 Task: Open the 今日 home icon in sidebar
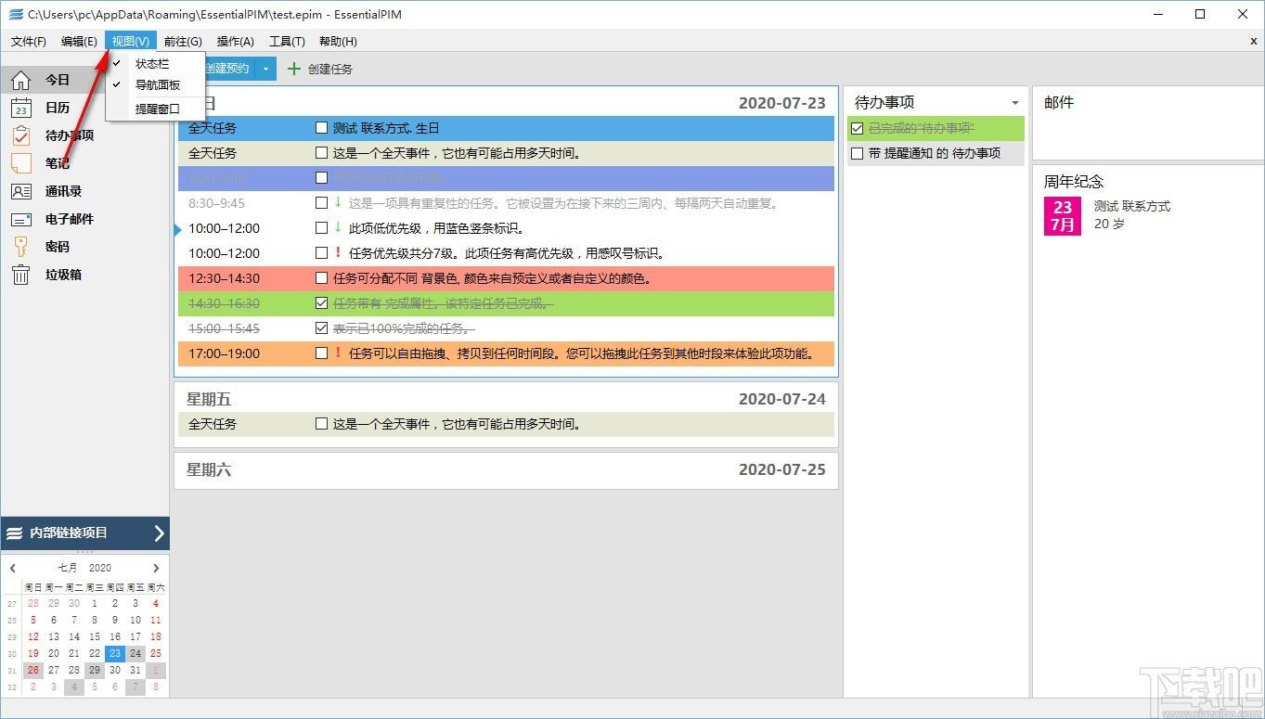pyautogui.click(x=20, y=80)
